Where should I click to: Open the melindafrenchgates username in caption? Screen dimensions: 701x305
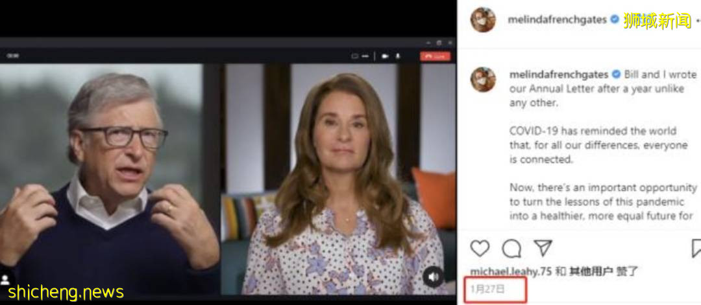point(559,74)
